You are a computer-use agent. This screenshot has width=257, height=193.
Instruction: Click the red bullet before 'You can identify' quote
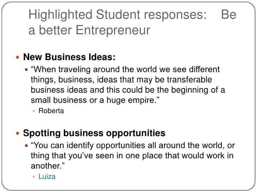click(x=26, y=146)
